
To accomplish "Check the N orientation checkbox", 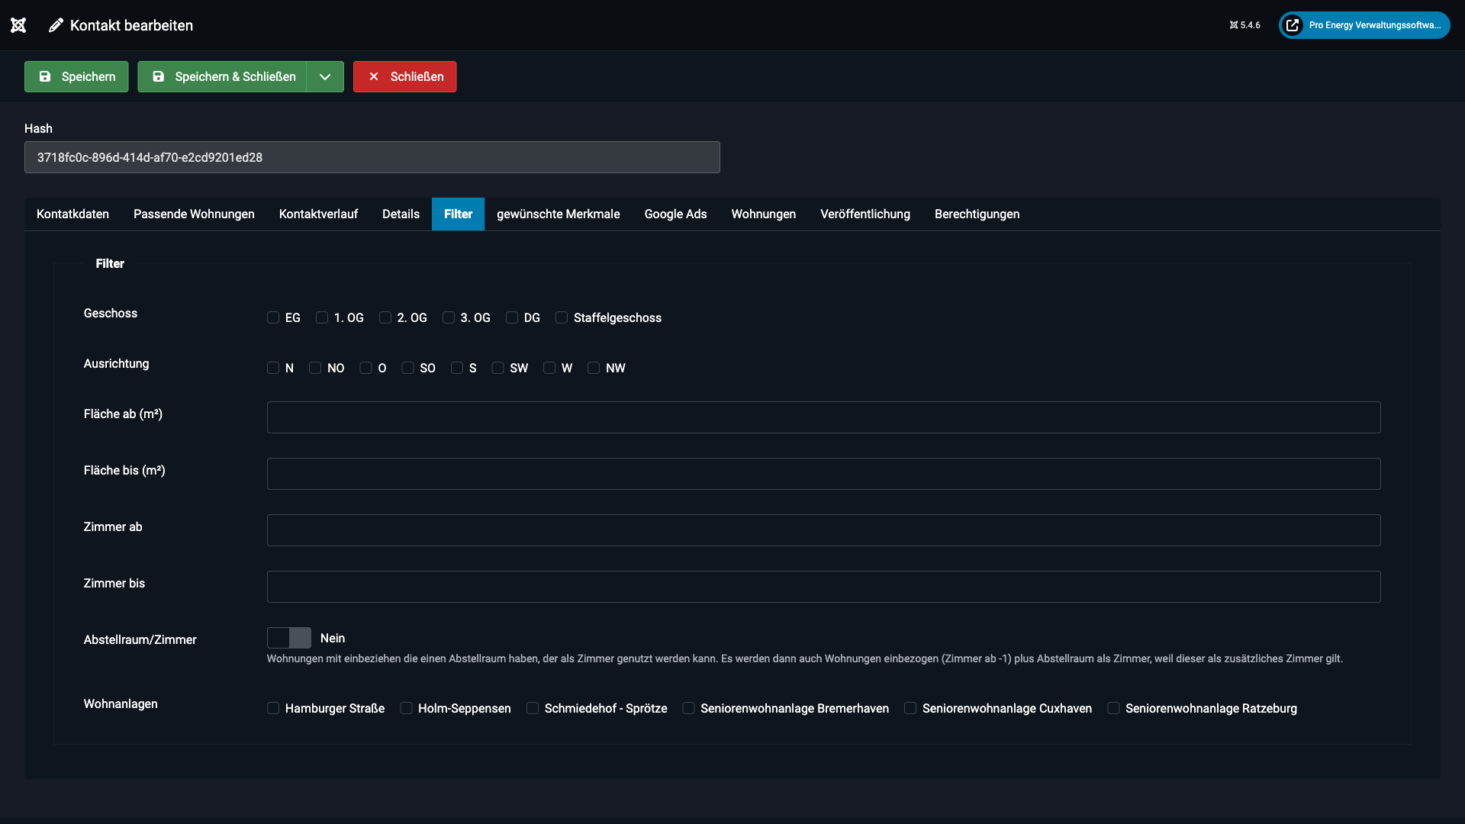I will point(273,368).
